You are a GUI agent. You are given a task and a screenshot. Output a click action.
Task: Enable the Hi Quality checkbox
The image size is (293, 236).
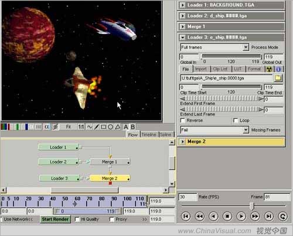pyautogui.click(x=77, y=220)
